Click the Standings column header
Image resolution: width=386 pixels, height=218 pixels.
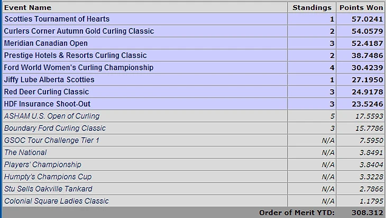point(312,7)
